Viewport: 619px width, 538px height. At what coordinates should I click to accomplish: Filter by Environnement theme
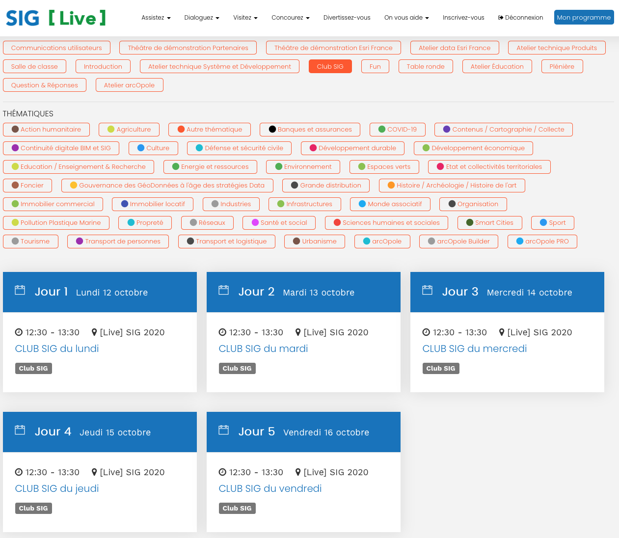[303, 166]
